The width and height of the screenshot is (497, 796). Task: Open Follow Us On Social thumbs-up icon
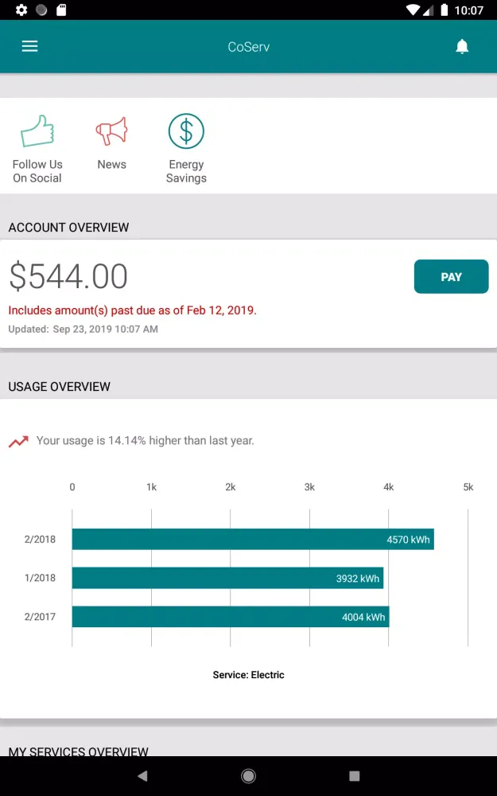click(x=37, y=131)
